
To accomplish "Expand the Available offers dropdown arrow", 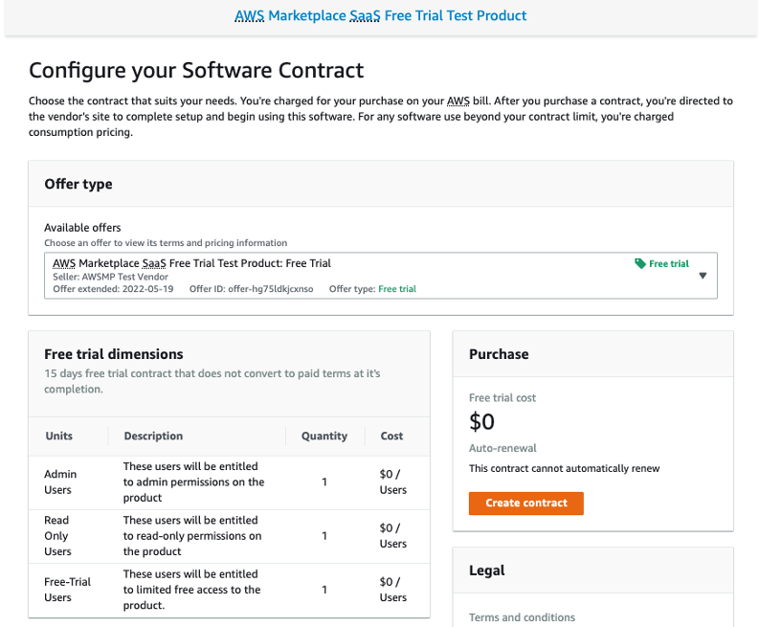I will point(703,276).
